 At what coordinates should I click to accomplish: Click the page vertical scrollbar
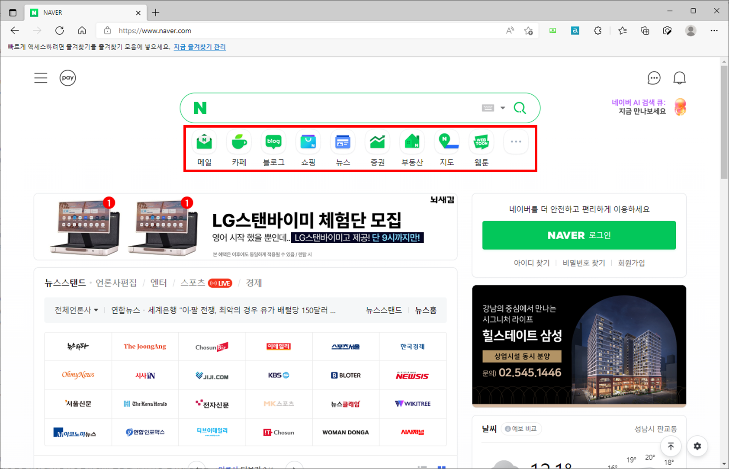pos(724,121)
